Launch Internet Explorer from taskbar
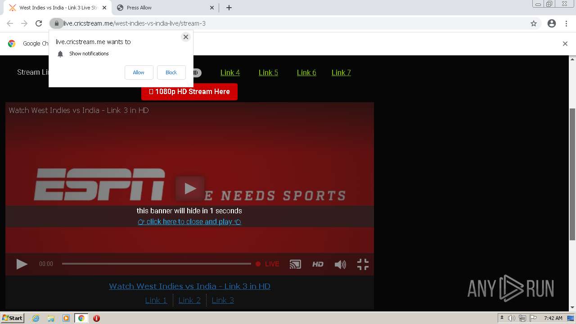The image size is (576, 324). click(x=36, y=318)
